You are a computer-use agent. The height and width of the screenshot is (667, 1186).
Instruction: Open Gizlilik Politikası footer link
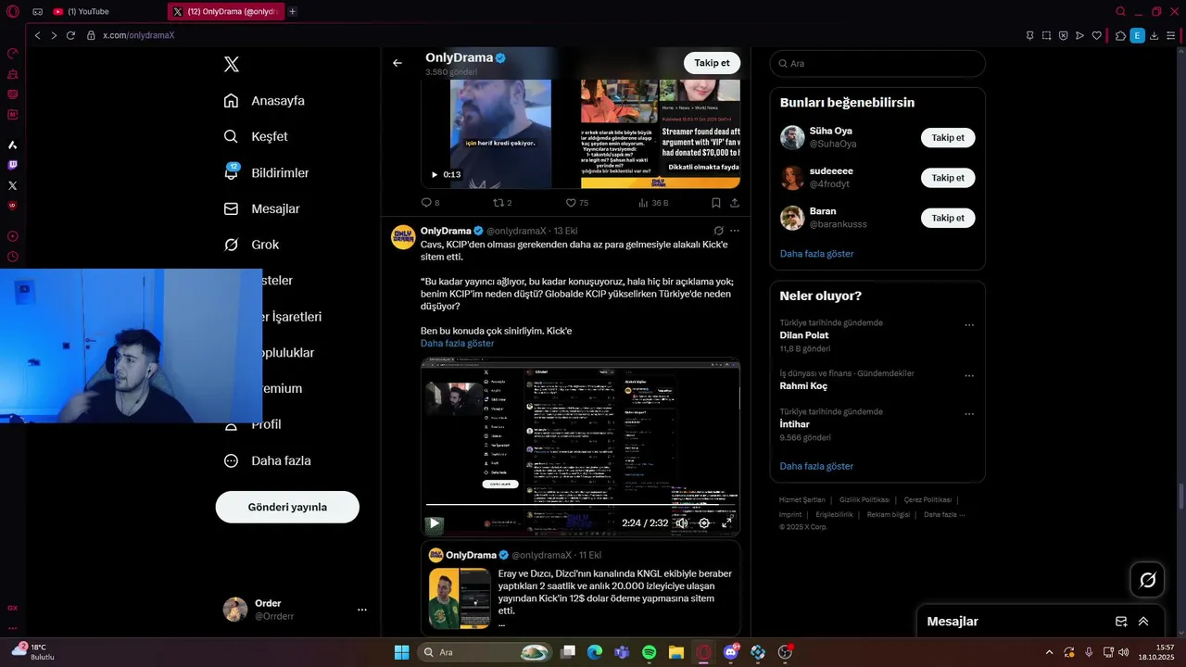pyautogui.click(x=864, y=500)
